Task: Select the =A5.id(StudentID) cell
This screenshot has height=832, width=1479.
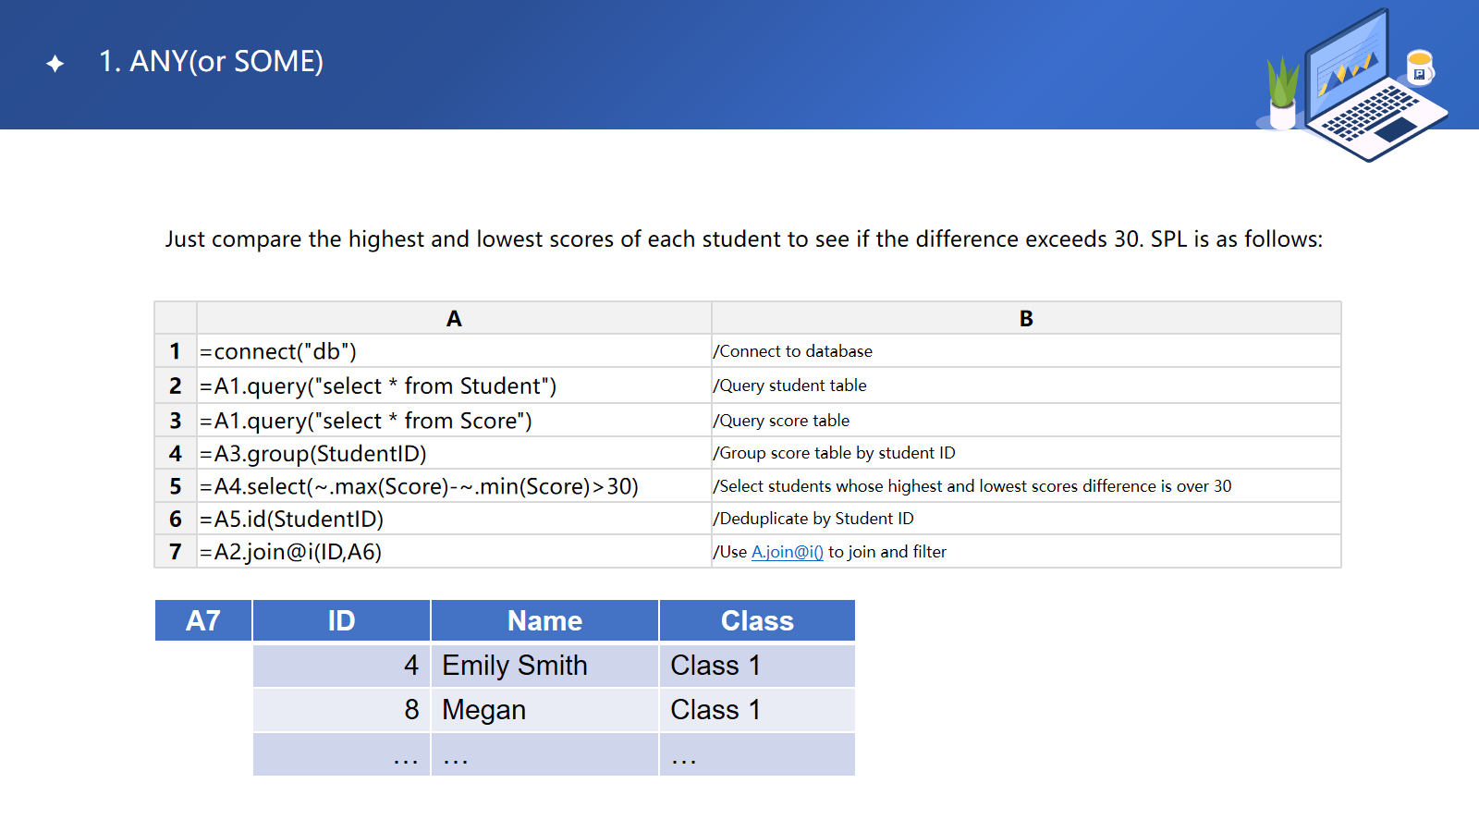Action: tap(453, 519)
